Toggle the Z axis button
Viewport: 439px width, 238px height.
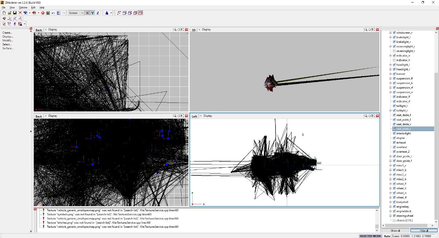click(x=98, y=13)
